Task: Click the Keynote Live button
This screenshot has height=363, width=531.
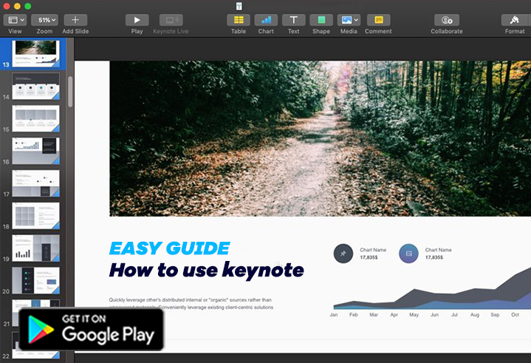Action: coord(171,20)
